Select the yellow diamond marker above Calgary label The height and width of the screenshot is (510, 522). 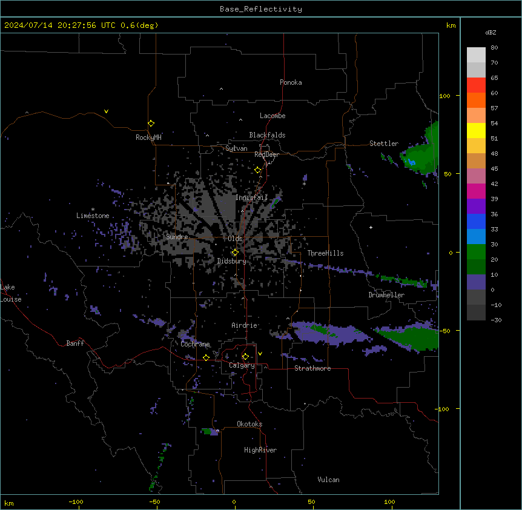click(245, 357)
